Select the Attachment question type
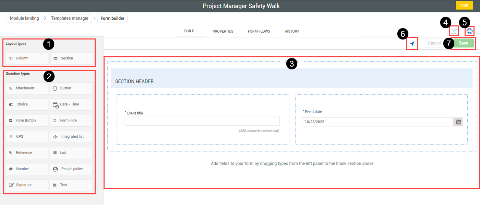This screenshot has width=480, height=205. point(27,88)
